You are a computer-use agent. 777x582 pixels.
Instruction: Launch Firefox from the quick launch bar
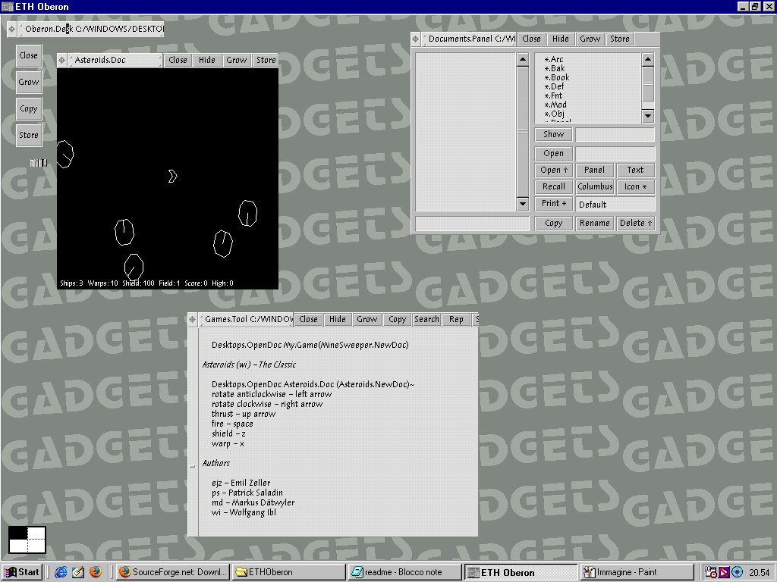coord(96,572)
